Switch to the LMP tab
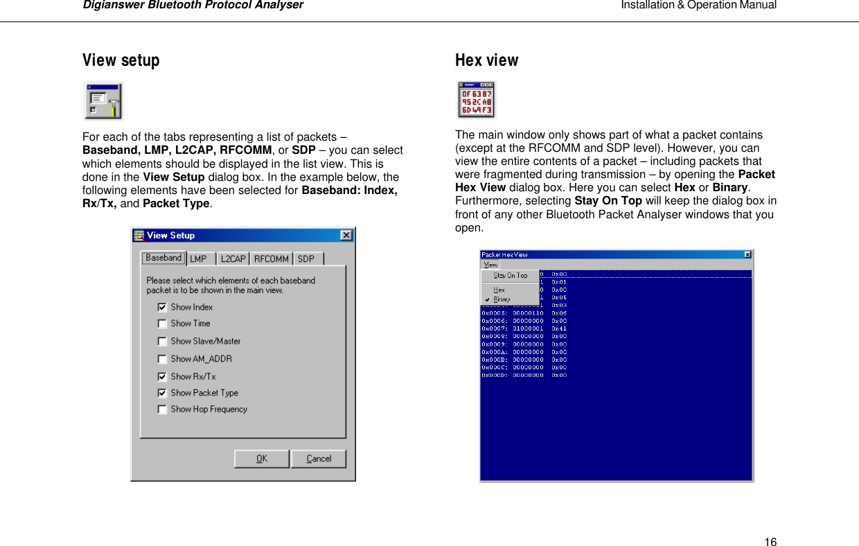 (x=200, y=258)
